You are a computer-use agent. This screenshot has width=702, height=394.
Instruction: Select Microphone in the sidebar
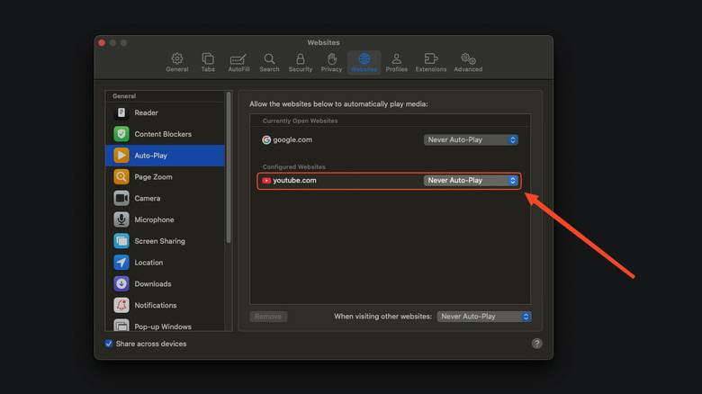coord(154,219)
